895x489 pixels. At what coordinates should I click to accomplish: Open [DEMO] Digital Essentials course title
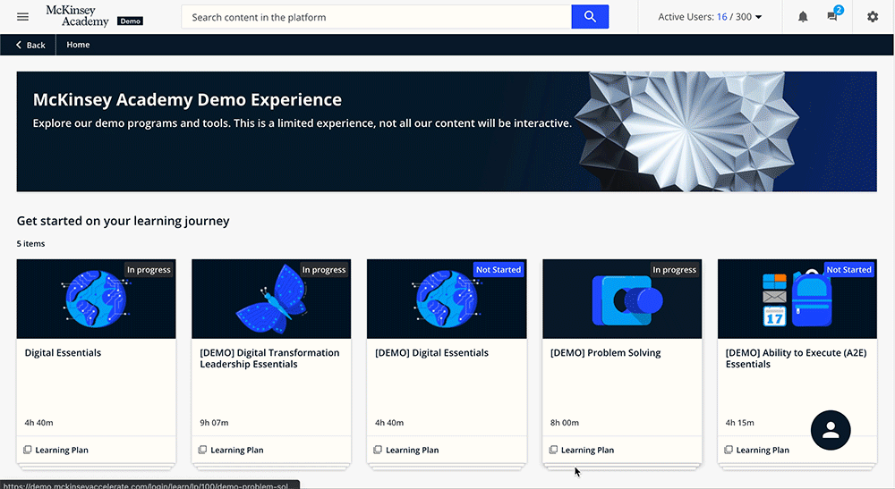click(x=431, y=353)
